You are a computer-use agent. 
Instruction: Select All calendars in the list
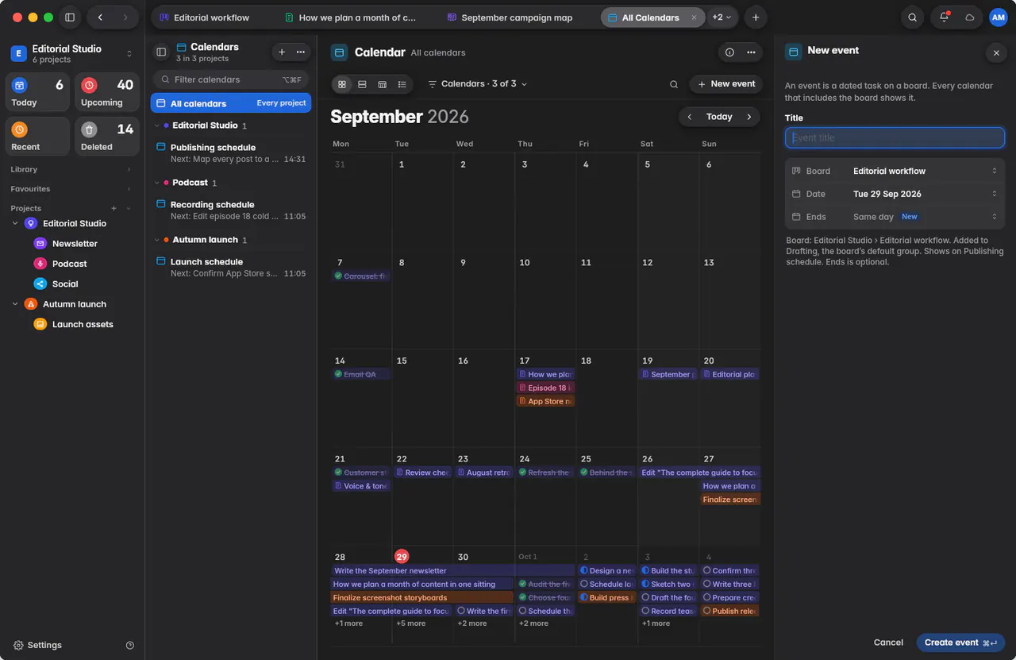[231, 103]
